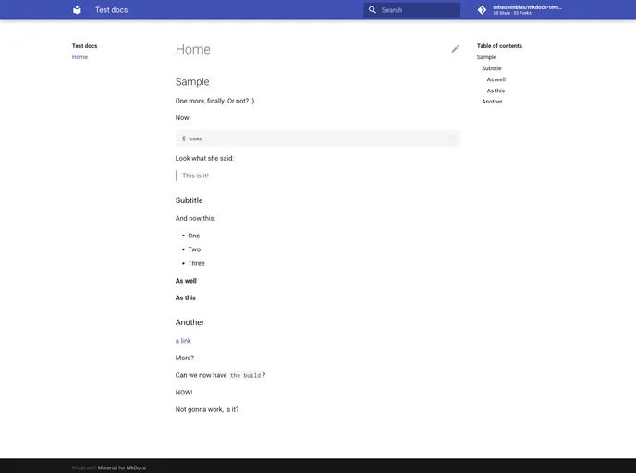Select Home in the left navigation
636x473 pixels.
coord(79,57)
